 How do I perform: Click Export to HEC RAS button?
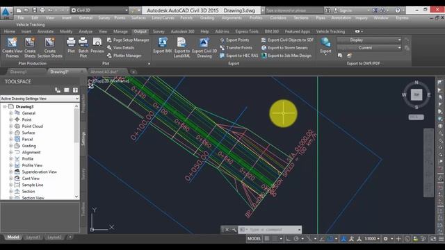click(239, 56)
